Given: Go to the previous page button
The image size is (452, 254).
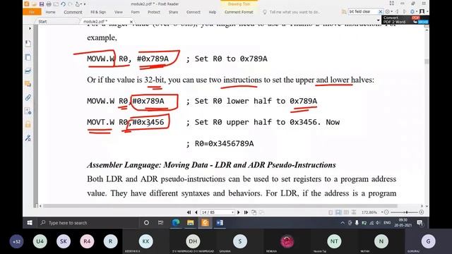Looking at the screenshot, I should click(x=196, y=212).
